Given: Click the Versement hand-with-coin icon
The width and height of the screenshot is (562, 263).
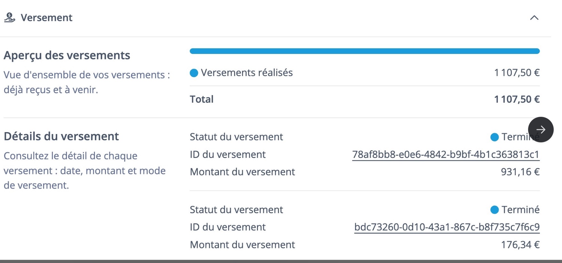Looking at the screenshot, I should click(9, 18).
